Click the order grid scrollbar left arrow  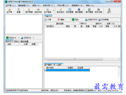46,59
